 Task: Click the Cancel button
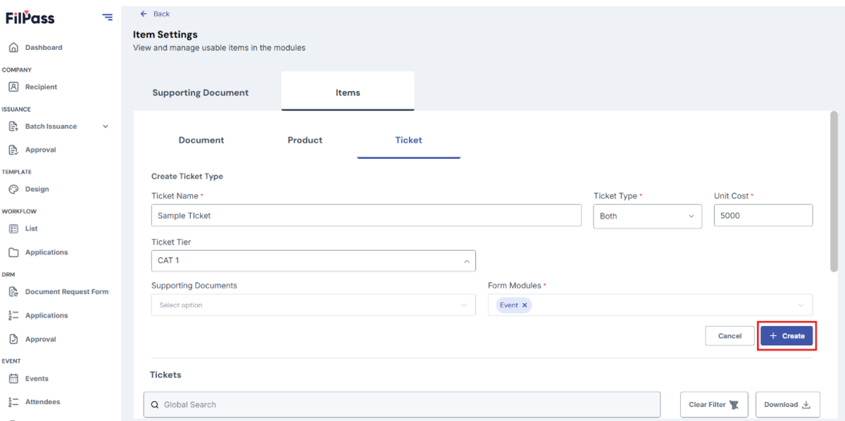(730, 336)
